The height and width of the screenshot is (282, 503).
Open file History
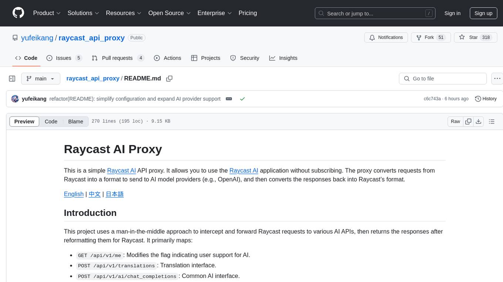pos(486,99)
